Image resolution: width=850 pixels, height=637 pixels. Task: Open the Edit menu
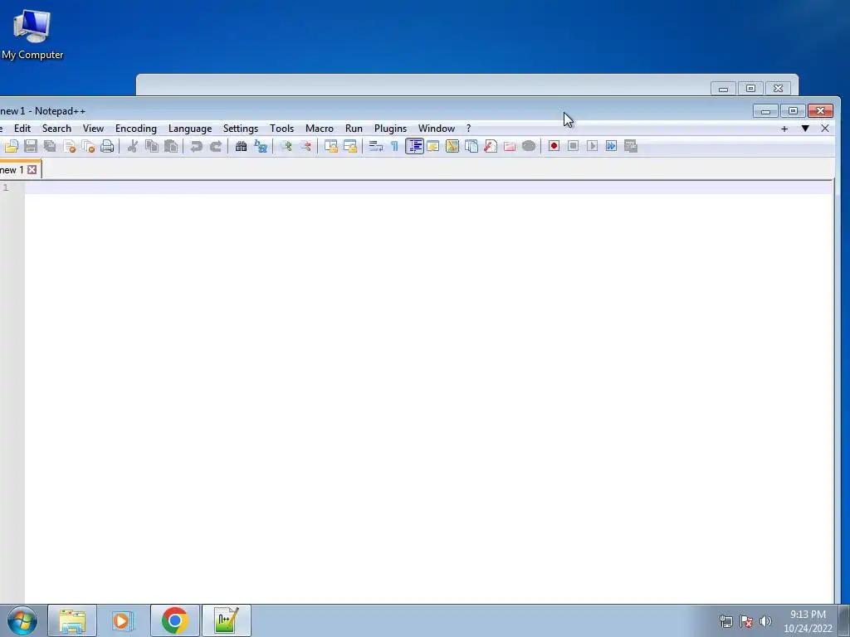[x=22, y=129]
